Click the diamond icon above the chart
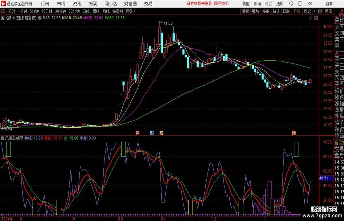The width and height of the screenshot is (344, 221). (311, 18)
